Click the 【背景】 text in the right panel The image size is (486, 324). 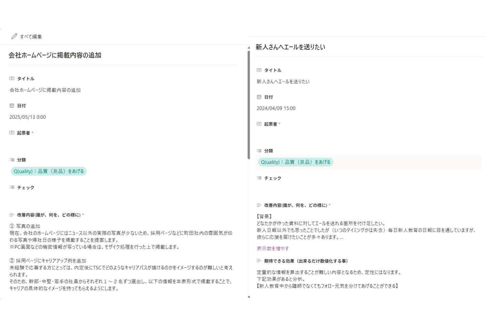point(264,216)
